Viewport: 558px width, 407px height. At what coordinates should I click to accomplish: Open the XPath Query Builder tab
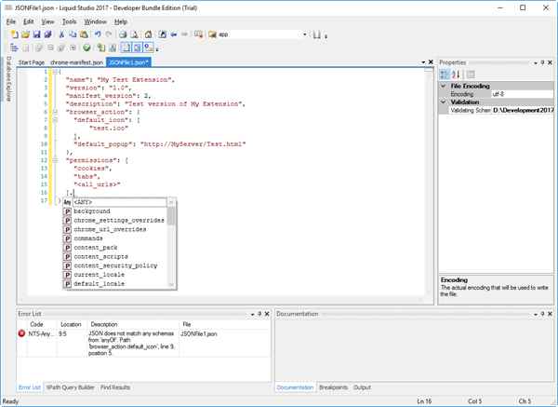point(70,387)
